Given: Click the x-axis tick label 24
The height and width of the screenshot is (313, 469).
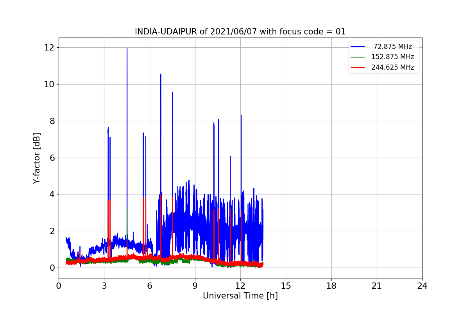Looking at the screenshot, I should [x=422, y=286].
